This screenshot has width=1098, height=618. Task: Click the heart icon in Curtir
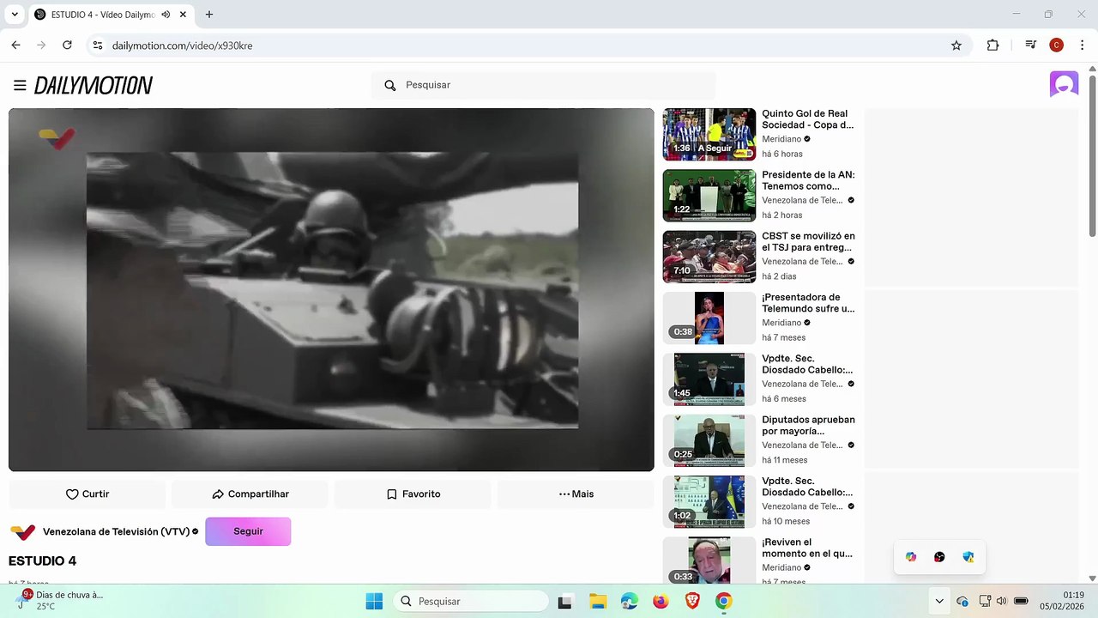tap(72, 494)
